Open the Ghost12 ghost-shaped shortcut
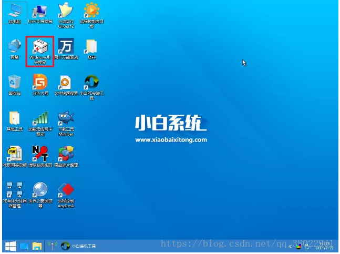Viewport: 340px width, 254px height. pos(66,15)
